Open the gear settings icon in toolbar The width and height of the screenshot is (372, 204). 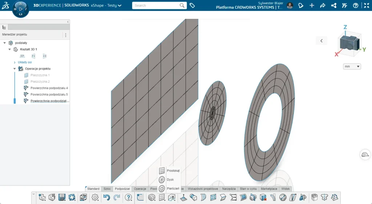coord(95,197)
